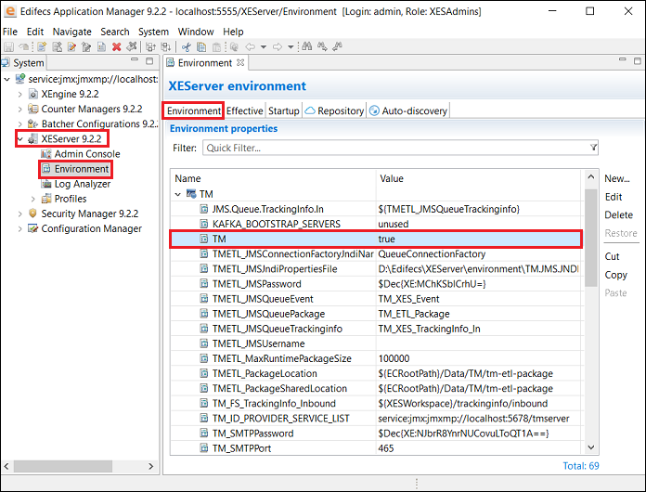
Task: Open the Help menu
Action: pyautogui.click(x=233, y=32)
